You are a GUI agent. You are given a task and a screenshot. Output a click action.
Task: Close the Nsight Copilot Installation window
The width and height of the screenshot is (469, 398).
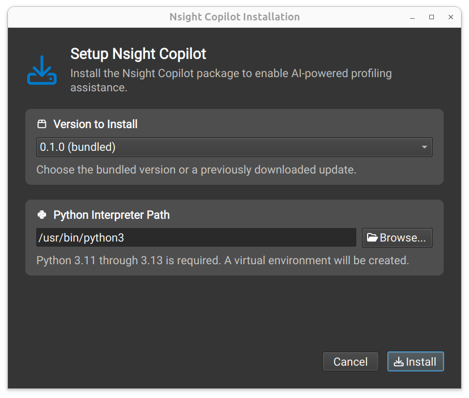point(451,18)
